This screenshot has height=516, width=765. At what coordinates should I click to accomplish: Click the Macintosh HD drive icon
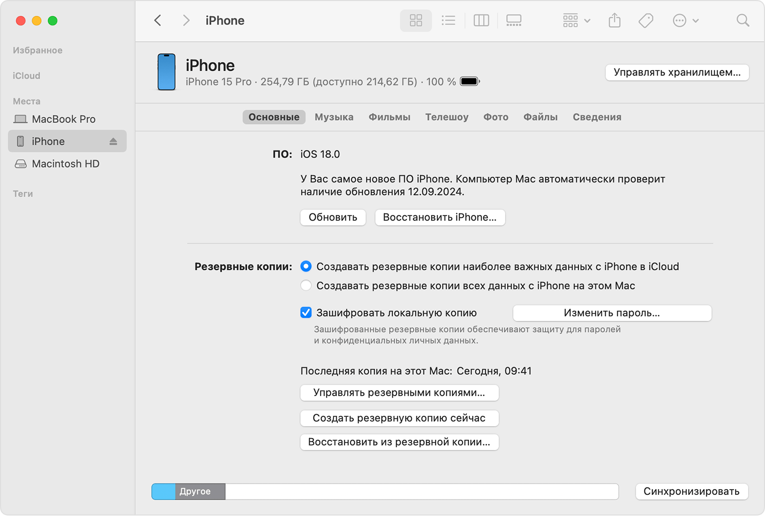(21, 164)
